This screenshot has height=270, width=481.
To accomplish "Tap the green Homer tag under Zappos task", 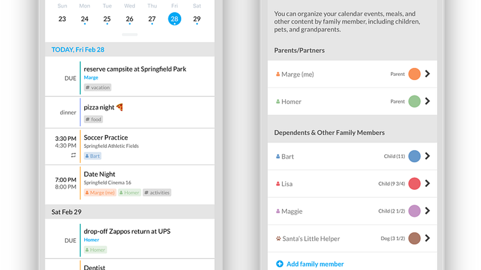I will click(95, 250).
